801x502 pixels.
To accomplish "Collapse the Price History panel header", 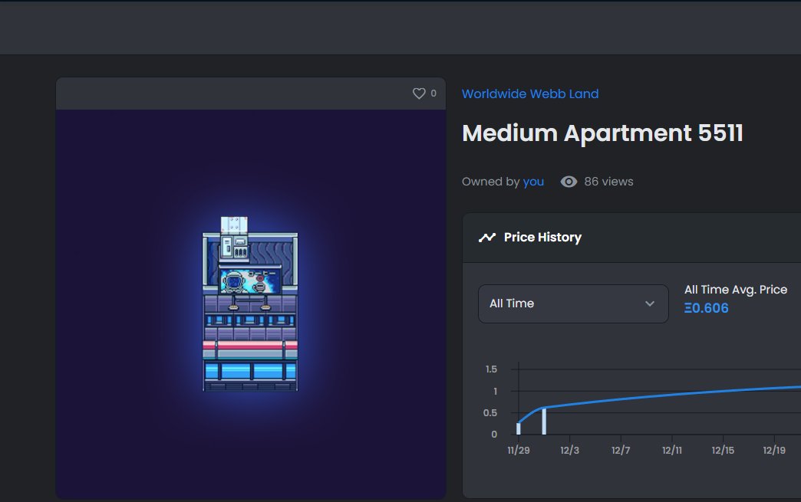I will click(631, 238).
